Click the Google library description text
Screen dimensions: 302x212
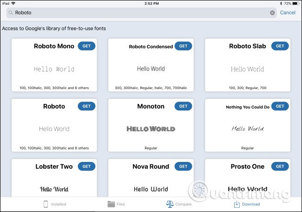(x=54, y=28)
